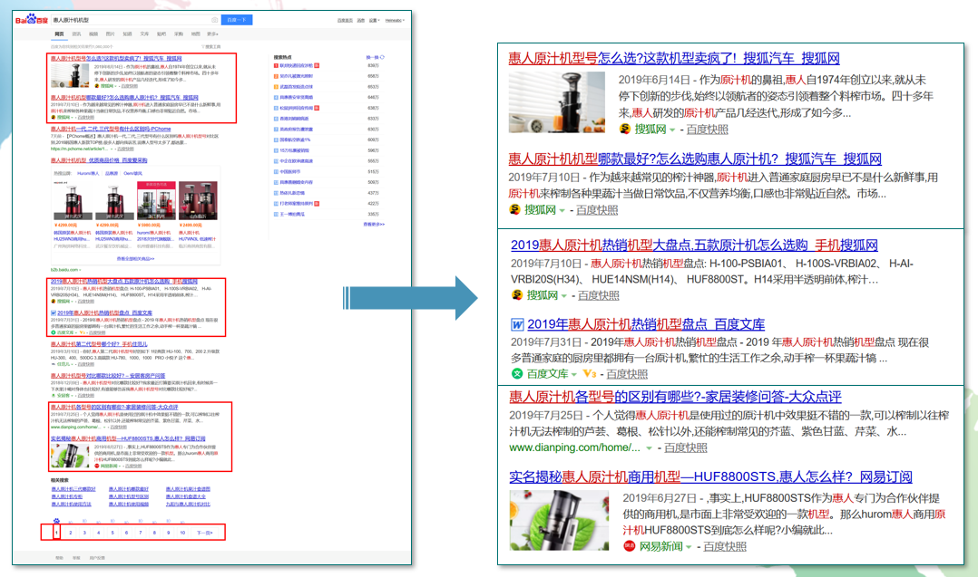Viewport: 978px width, 577px height.
Task: Open camera image search in Baidu search box
Action: coord(214,20)
